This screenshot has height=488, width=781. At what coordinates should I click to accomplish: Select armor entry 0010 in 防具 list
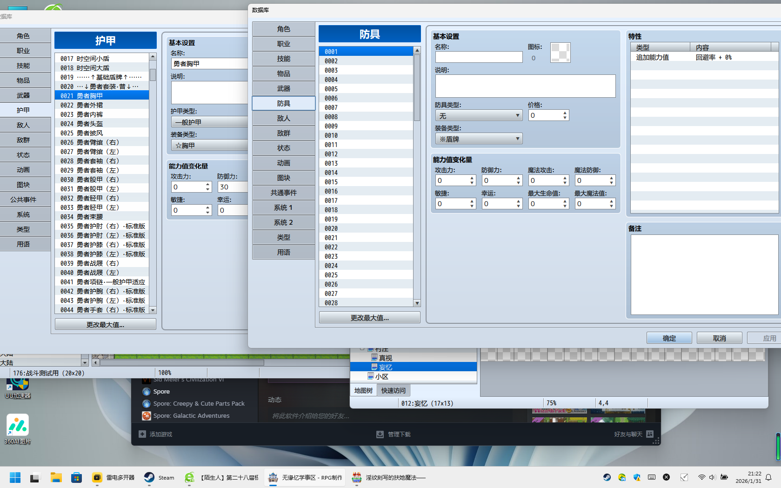366,135
